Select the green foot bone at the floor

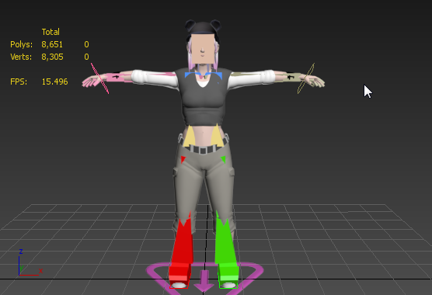(x=228, y=274)
